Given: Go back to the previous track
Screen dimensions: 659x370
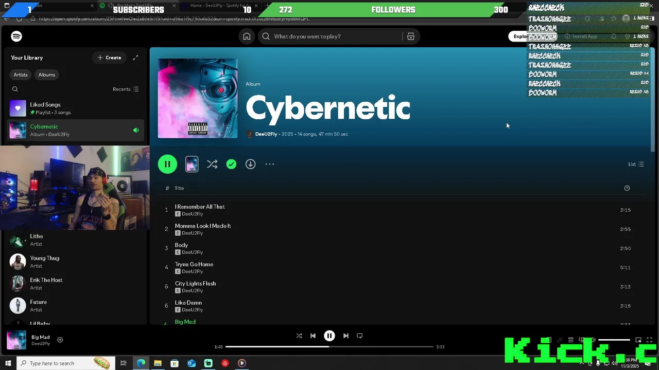Looking at the screenshot, I should pyautogui.click(x=313, y=336).
